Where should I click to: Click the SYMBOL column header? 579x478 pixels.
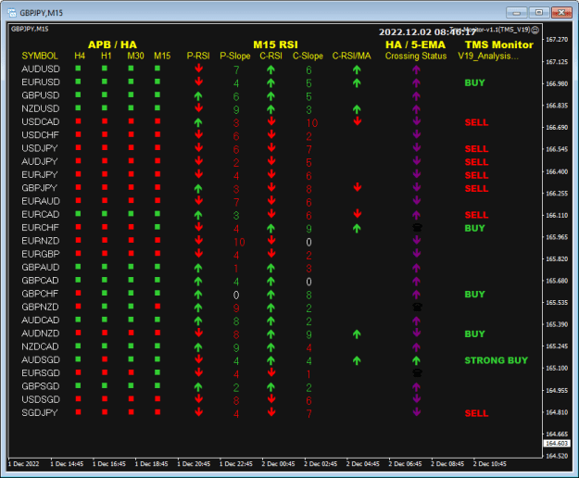40,57
